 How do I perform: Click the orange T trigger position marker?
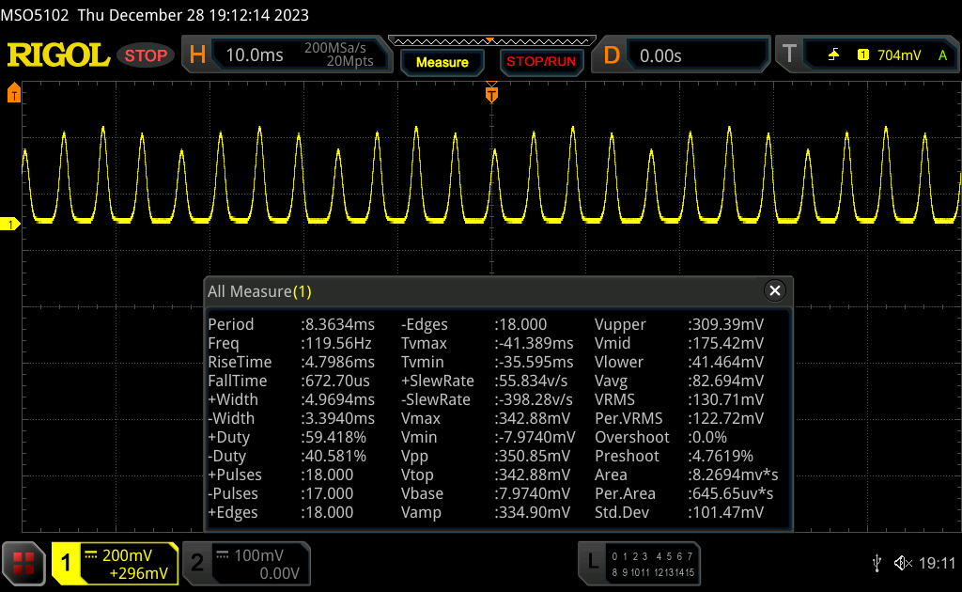(491, 93)
